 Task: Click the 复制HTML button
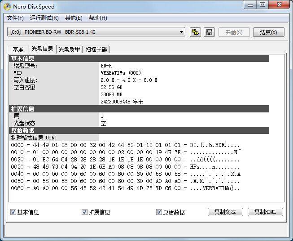click(x=265, y=212)
